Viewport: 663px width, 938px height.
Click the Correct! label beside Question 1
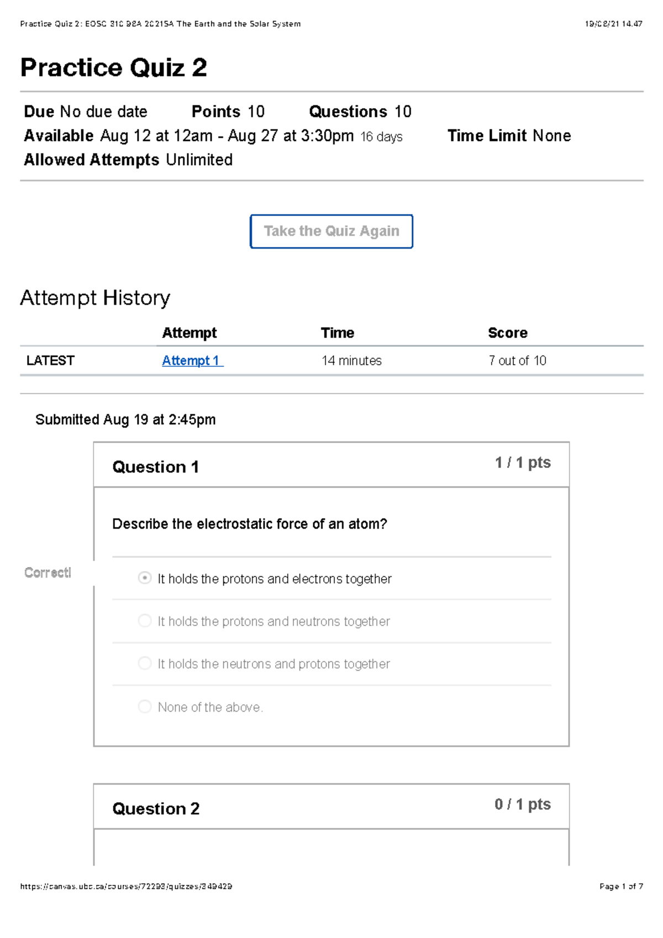(48, 573)
